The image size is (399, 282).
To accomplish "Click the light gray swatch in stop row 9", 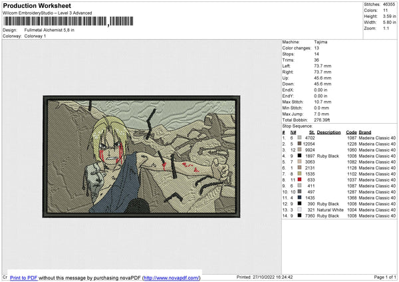I will coord(299,186).
